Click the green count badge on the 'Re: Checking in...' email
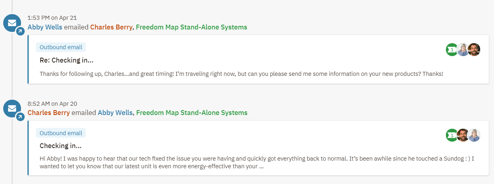The height and width of the screenshot is (184, 494). coord(451,50)
